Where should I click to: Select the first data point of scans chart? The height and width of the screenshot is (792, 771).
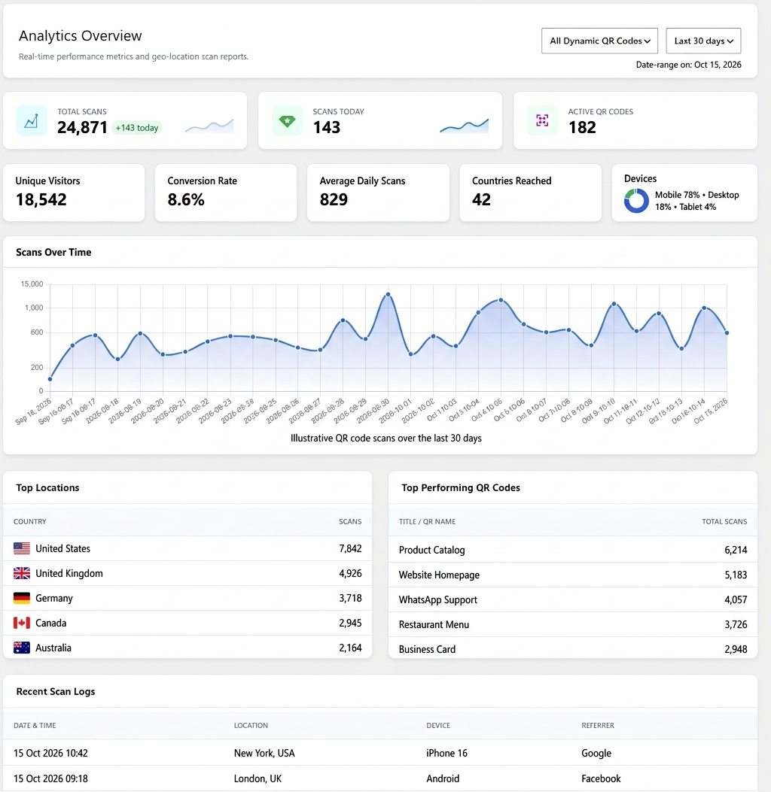pos(50,379)
